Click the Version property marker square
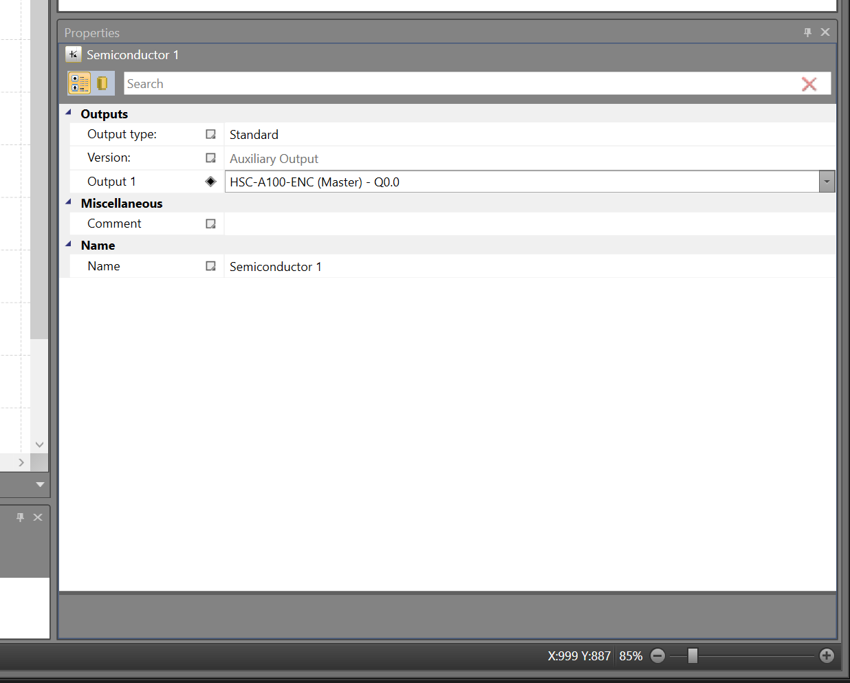Viewport: 850px width, 683px height. click(210, 158)
